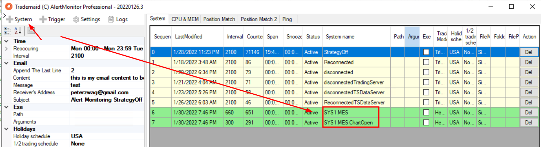Open Settings via the gear icon
541x147 pixels.
click(x=76, y=19)
